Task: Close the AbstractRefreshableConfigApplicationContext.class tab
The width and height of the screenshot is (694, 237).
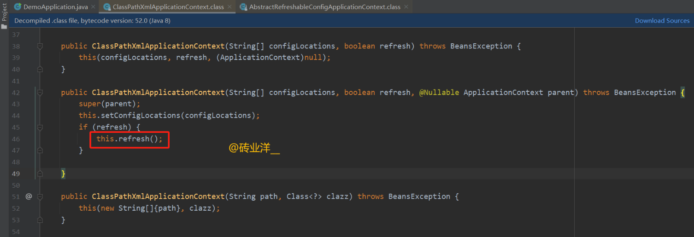Action: [x=406, y=7]
